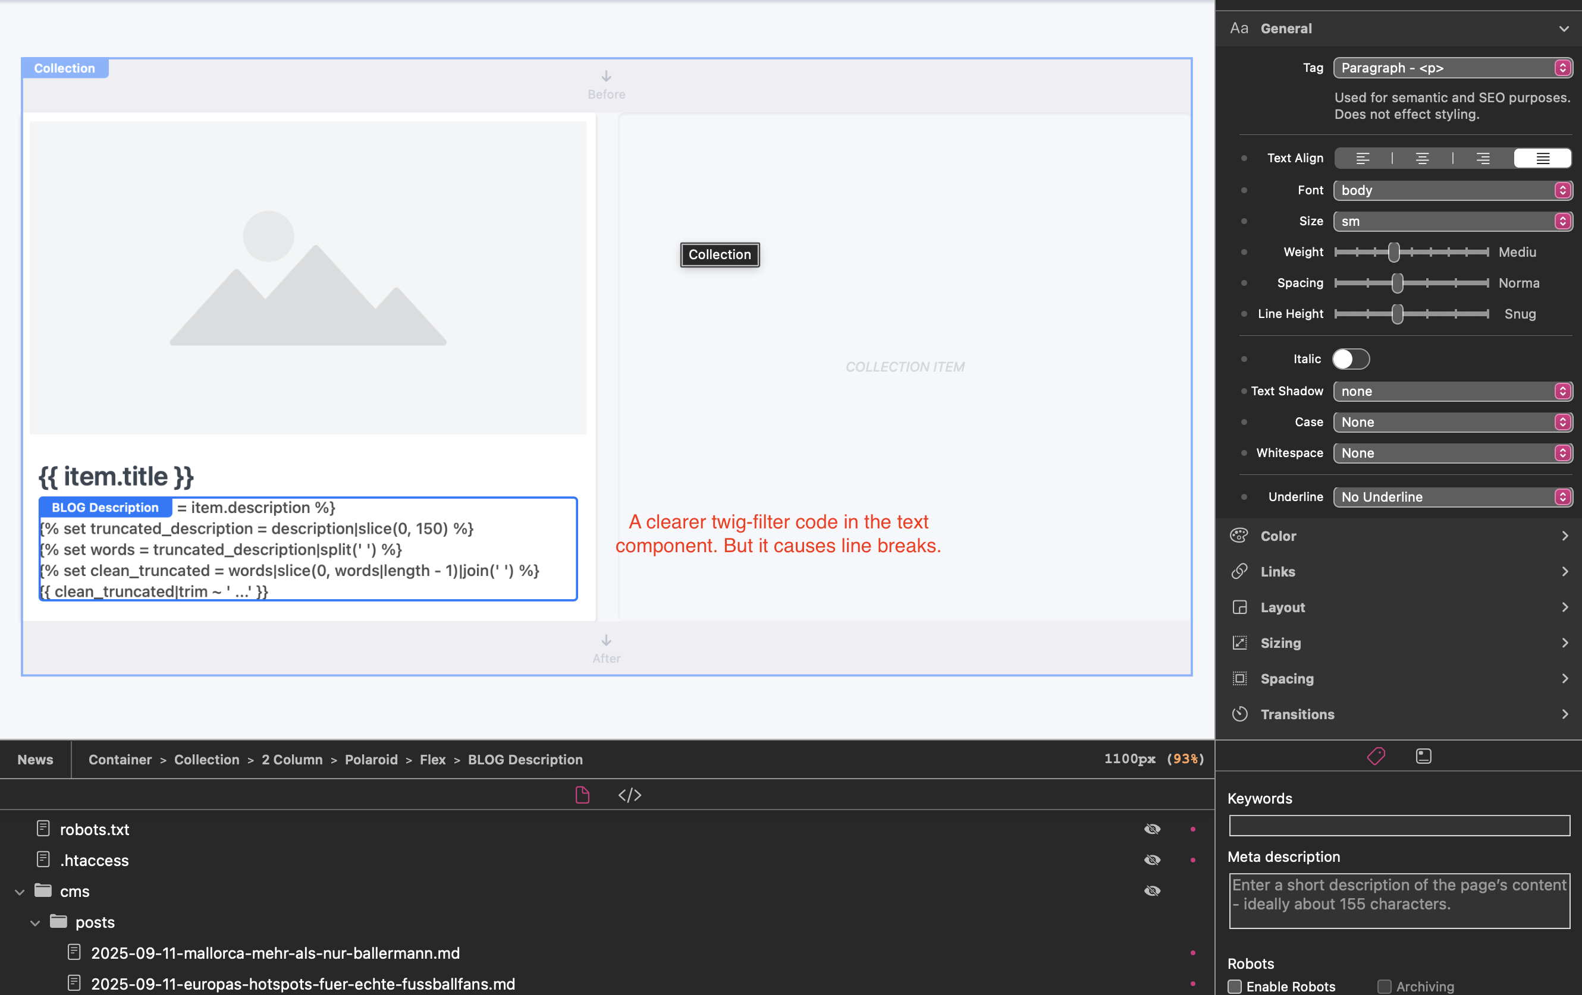Viewport: 1582px width, 995px height.
Task: Open the Font dropdown set to body
Action: coord(1452,190)
